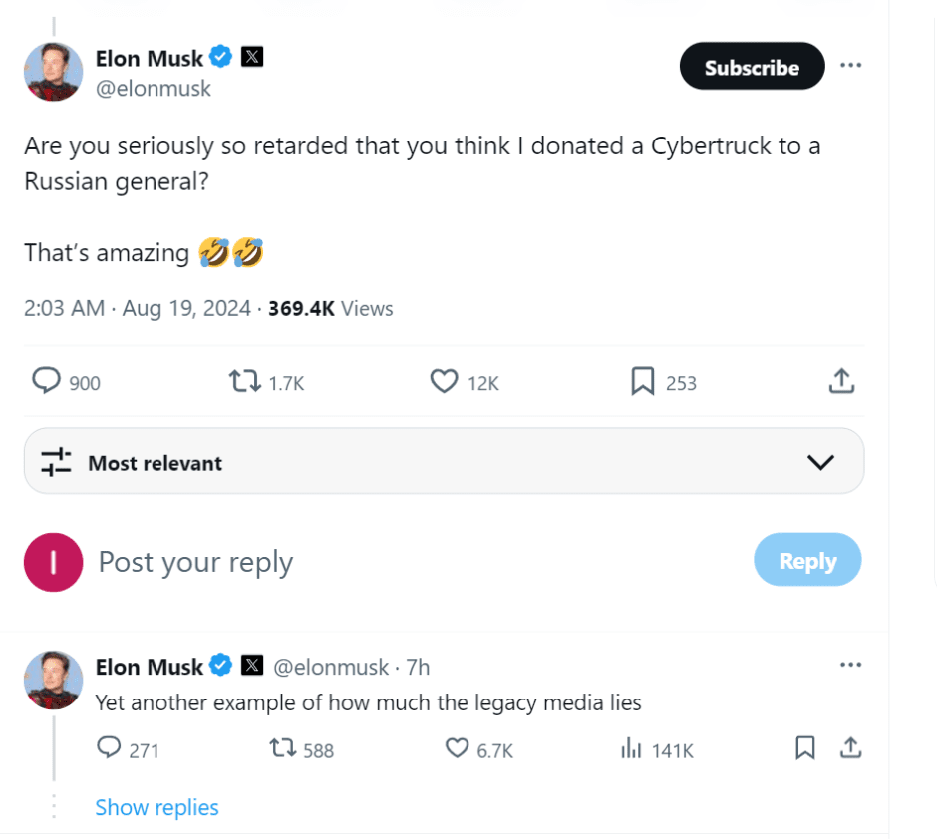Subscribe to Elon Musk
Viewport: 937px width, 839px height.
click(752, 67)
